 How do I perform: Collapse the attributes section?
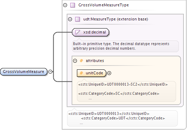pyautogui.click(x=75, y=61)
